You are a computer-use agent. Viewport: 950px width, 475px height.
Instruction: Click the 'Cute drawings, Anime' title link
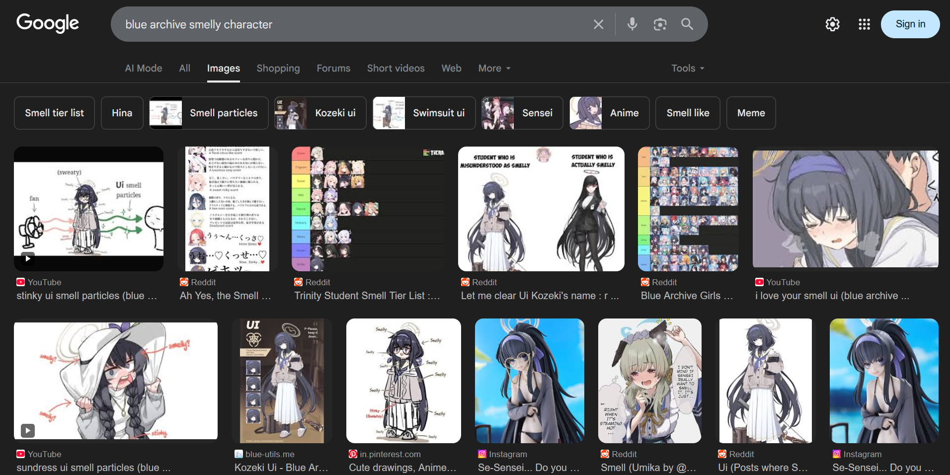[402, 468]
